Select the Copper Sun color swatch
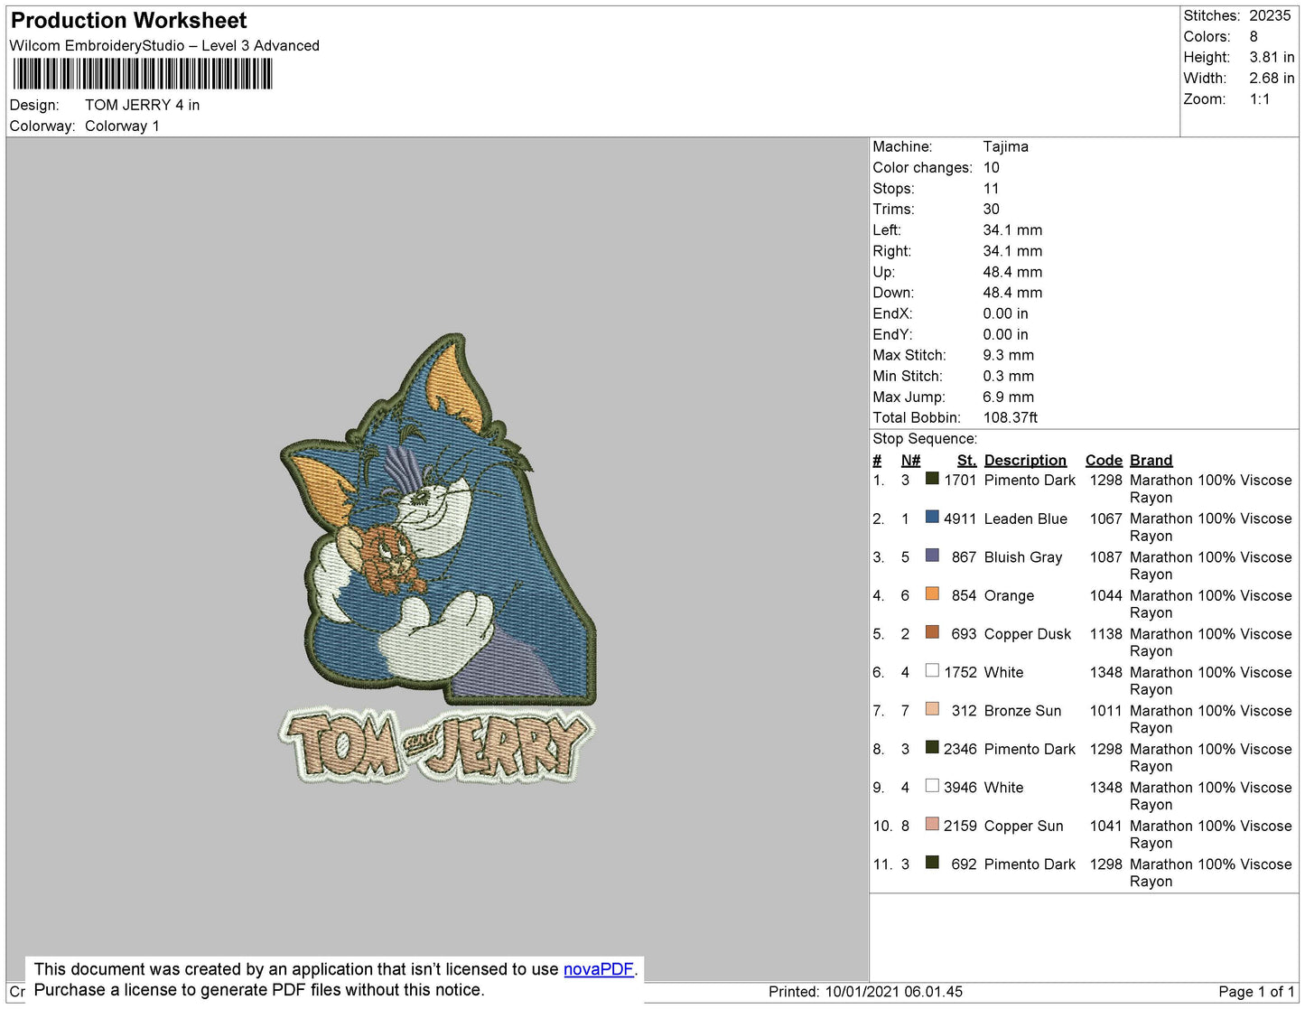This screenshot has height=1009, width=1305. point(932,825)
